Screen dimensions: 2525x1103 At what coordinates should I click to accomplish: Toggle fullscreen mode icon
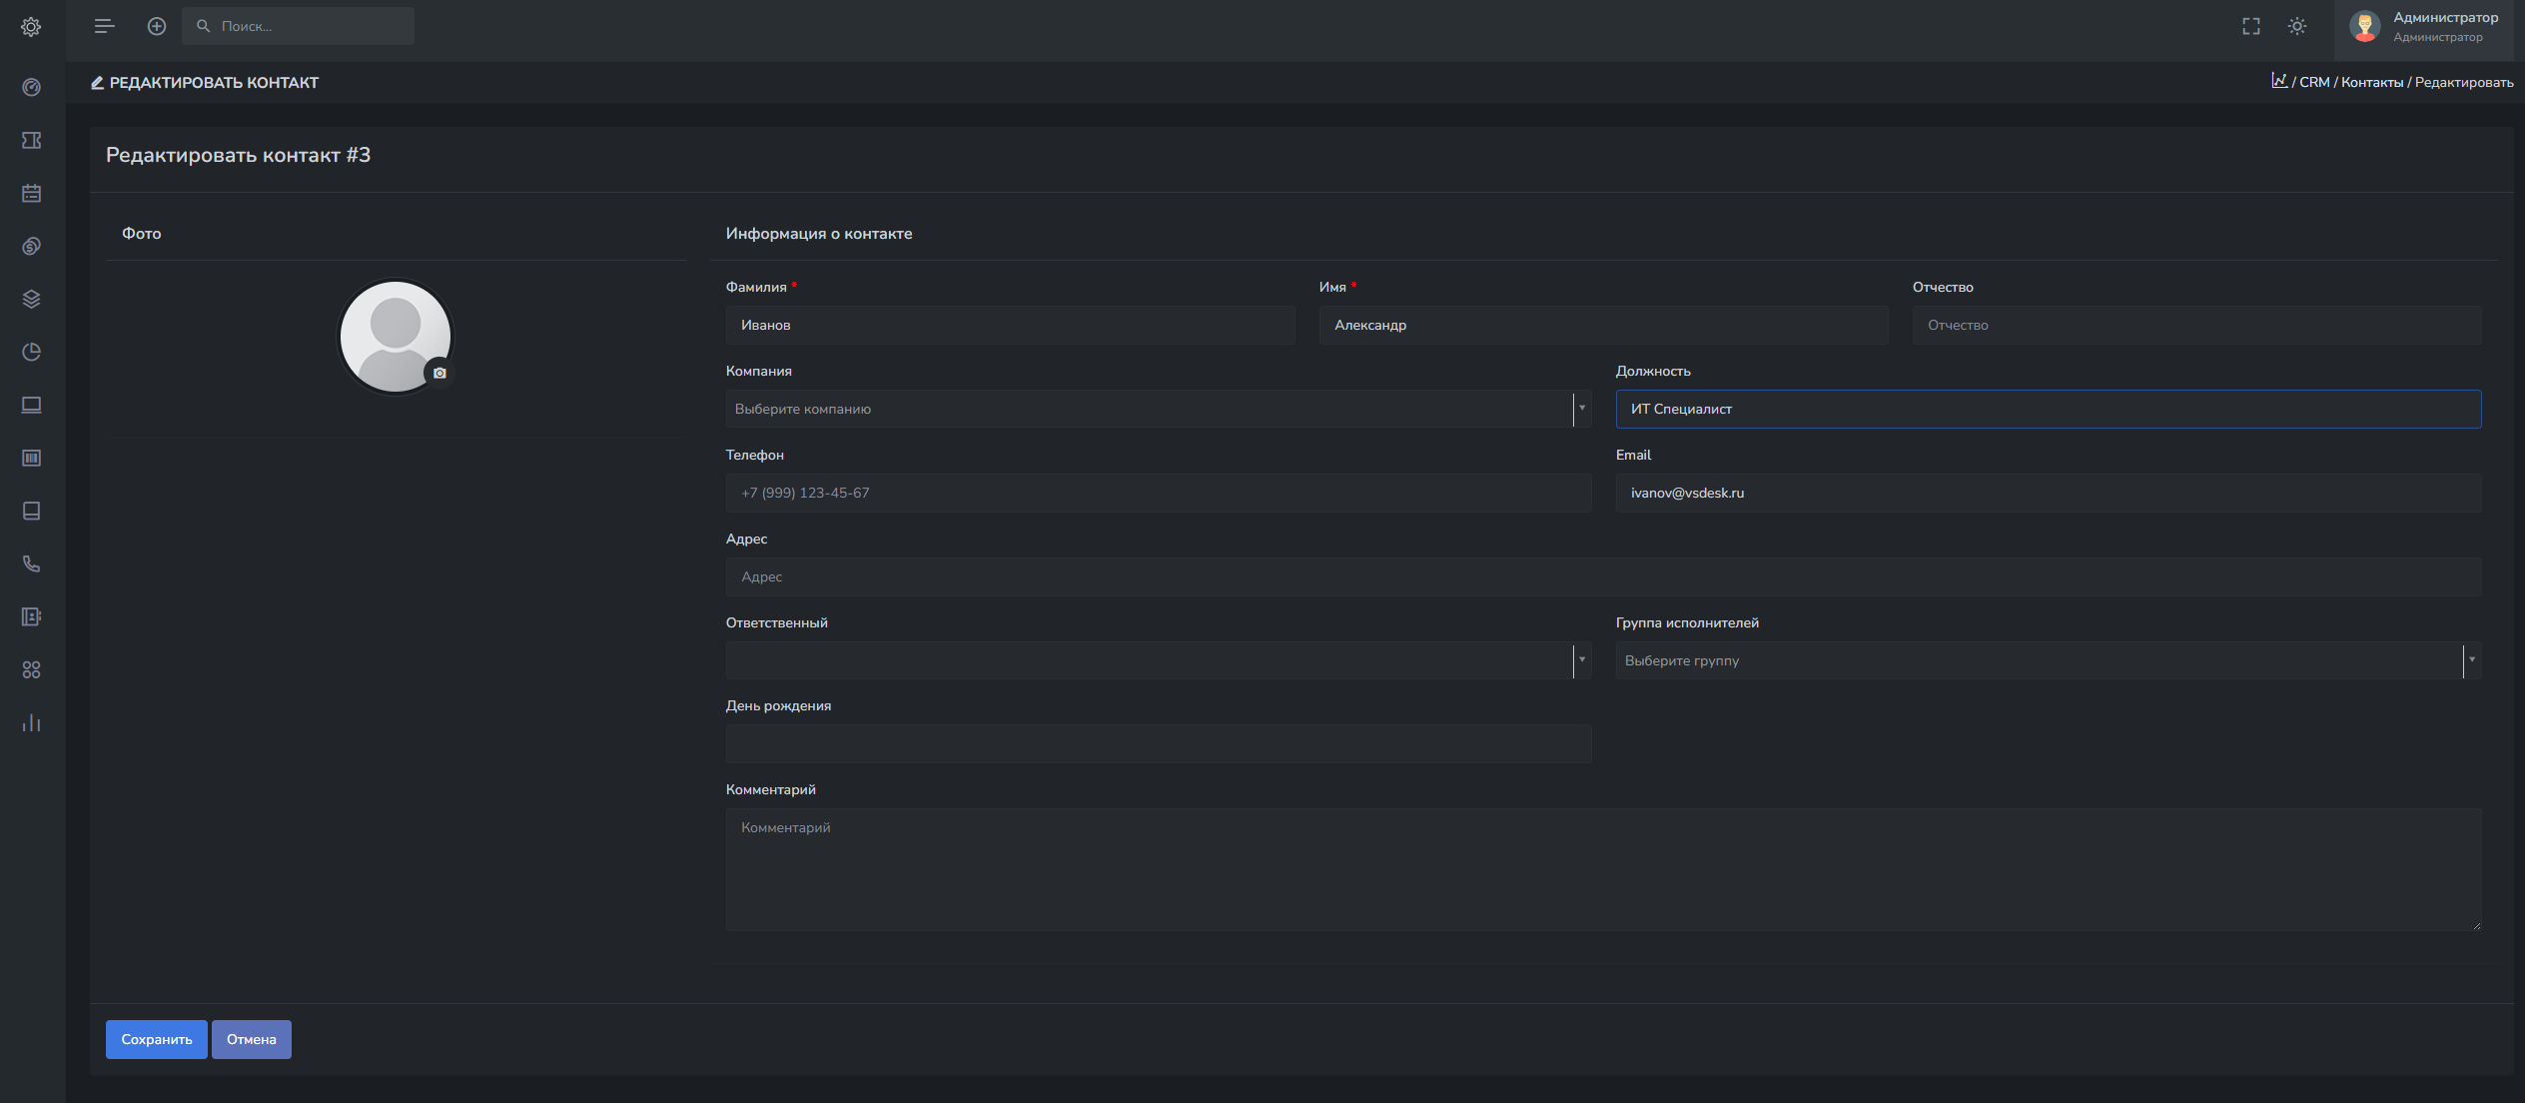click(x=2251, y=27)
